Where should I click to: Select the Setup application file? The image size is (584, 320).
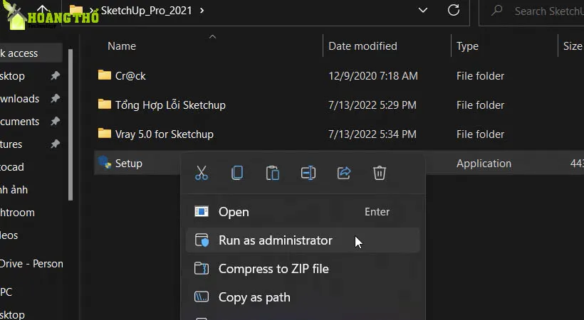coord(128,164)
